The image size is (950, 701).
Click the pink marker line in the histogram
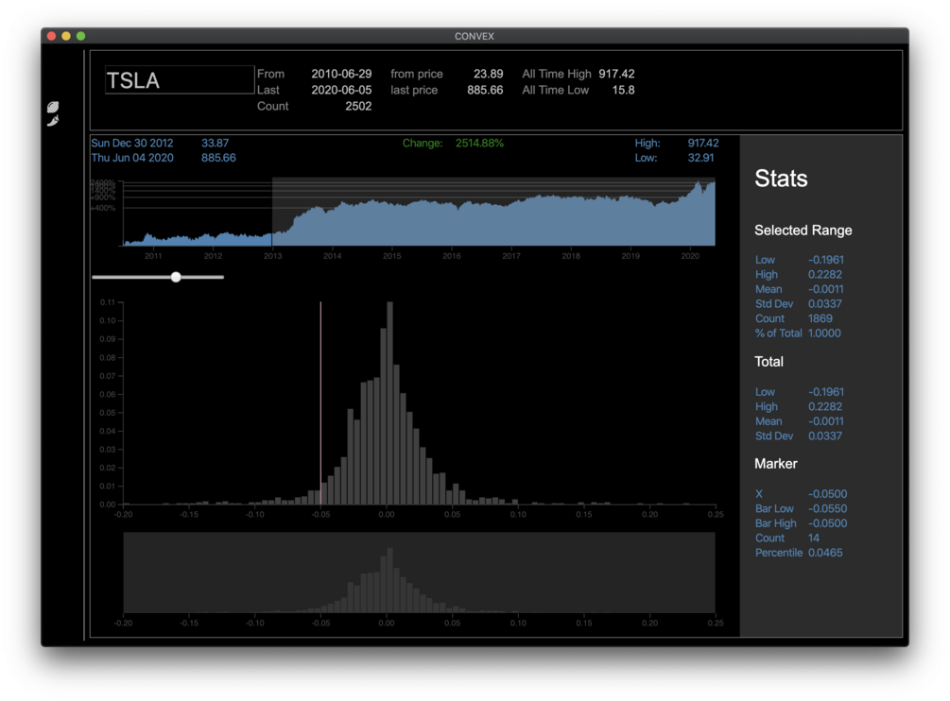tap(320, 402)
